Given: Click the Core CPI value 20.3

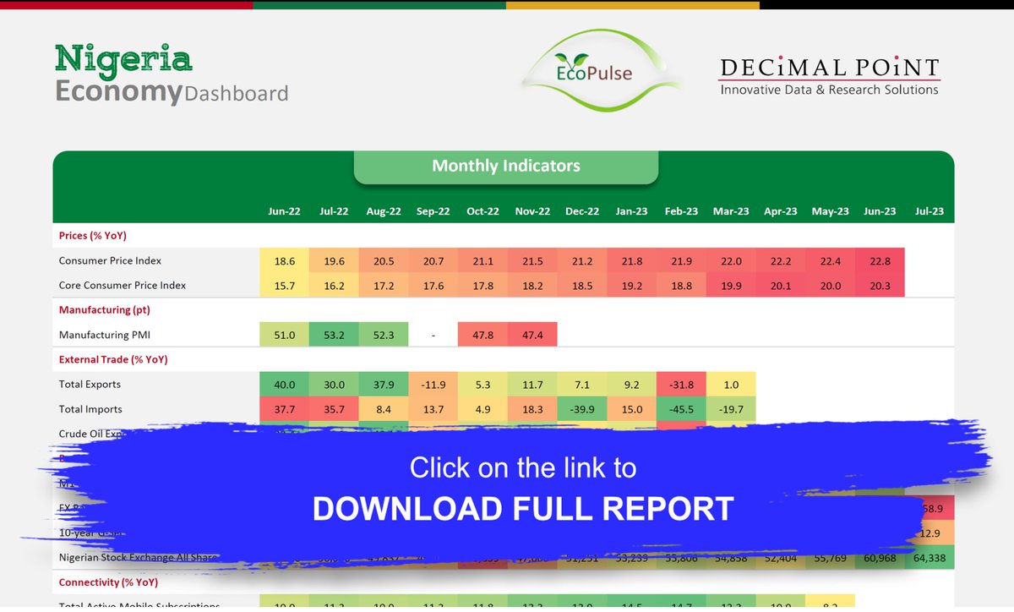Looking at the screenshot, I should tap(880, 285).
